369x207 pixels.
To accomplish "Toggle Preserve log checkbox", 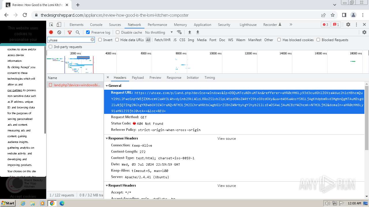I will [x=88, y=32].
